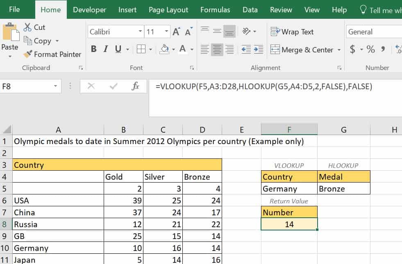The width and height of the screenshot is (402, 264).
Task: Toggle italic formatting
Action: coord(106,49)
